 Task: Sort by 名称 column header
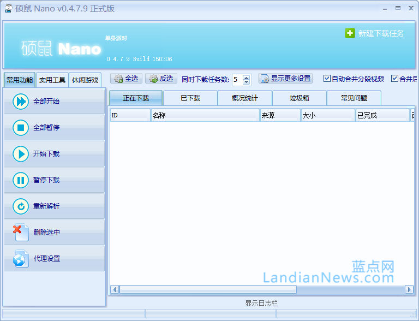(x=205, y=115)
